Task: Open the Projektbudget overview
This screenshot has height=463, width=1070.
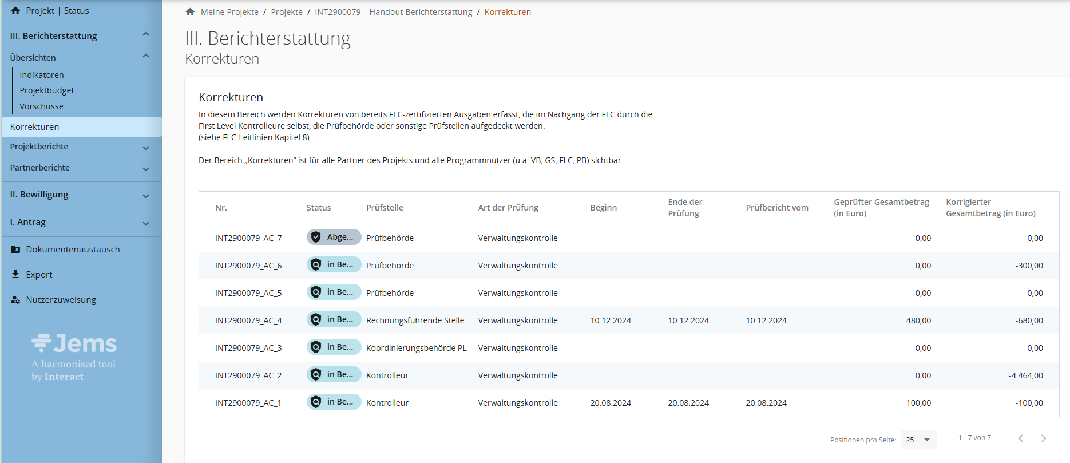Action: click(47, 90)
